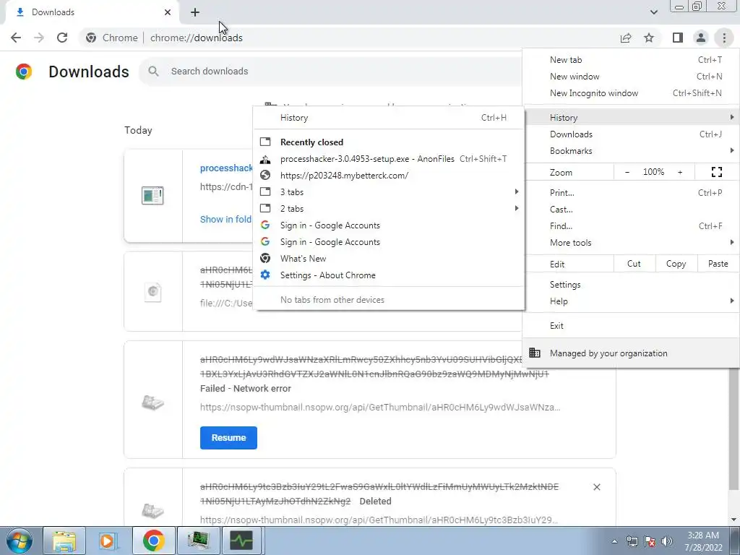Open the profile avatar button
This screenshot has width=740, height=555.
[x=701, y=38]
